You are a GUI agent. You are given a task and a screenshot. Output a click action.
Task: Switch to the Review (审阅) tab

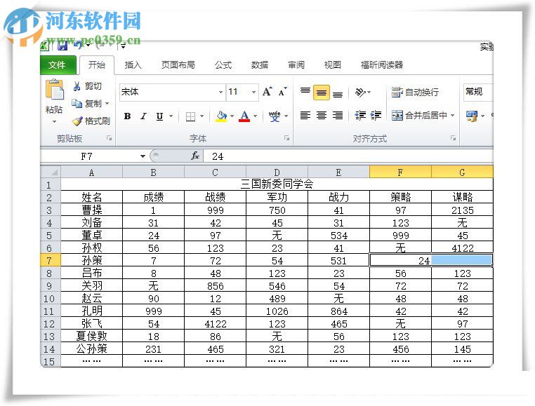pyautogui.click(x=296, y=65)
